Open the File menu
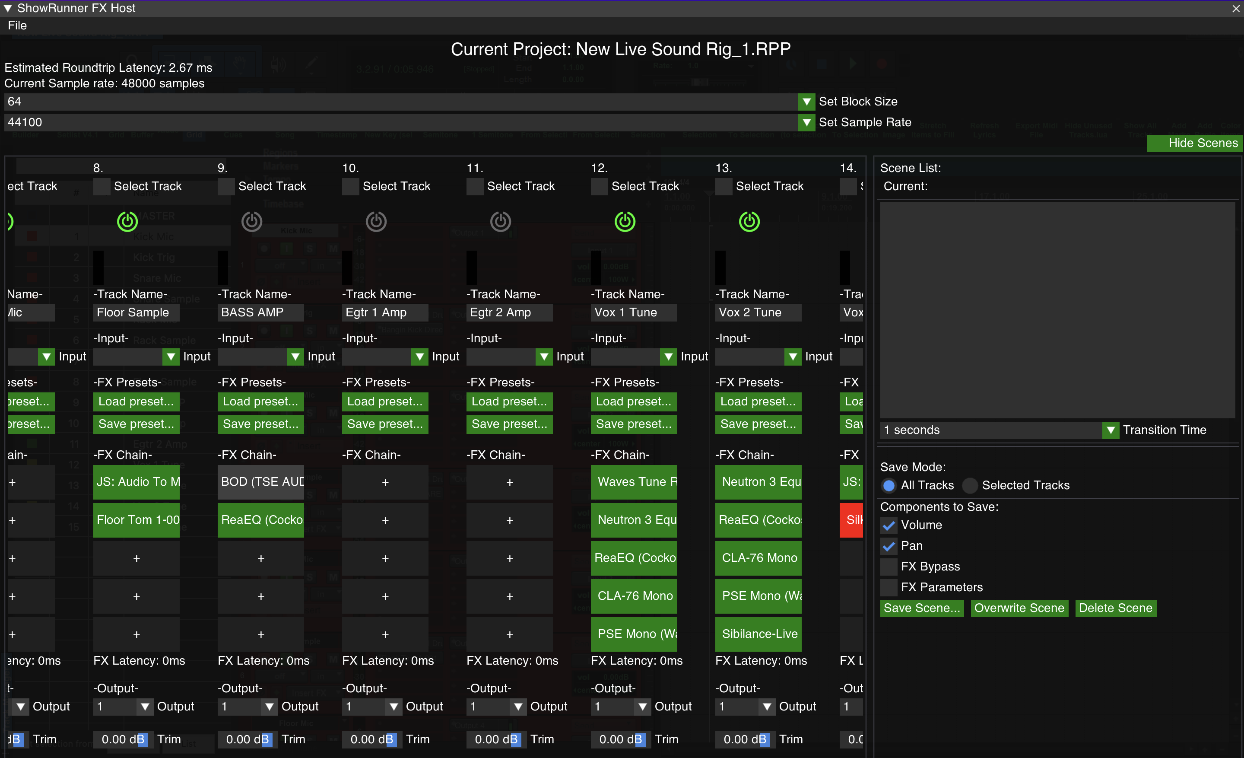The image size is (1244, 758). pyautogui.click(x=17, y=25)
